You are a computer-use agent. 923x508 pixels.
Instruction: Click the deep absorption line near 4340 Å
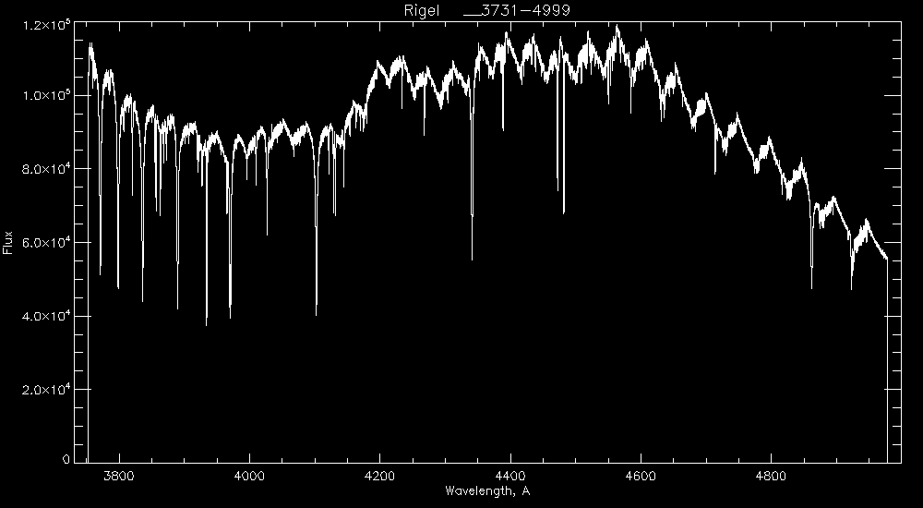(472, 176)
